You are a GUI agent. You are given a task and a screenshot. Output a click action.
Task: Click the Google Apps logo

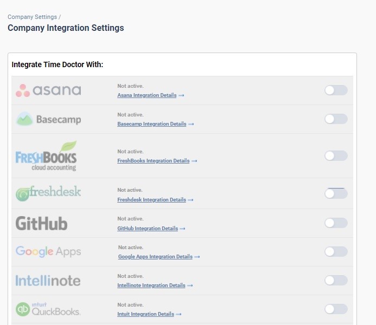point(48,251)
